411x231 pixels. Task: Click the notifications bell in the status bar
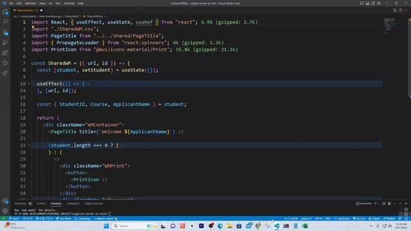click(x=407, y=218)
